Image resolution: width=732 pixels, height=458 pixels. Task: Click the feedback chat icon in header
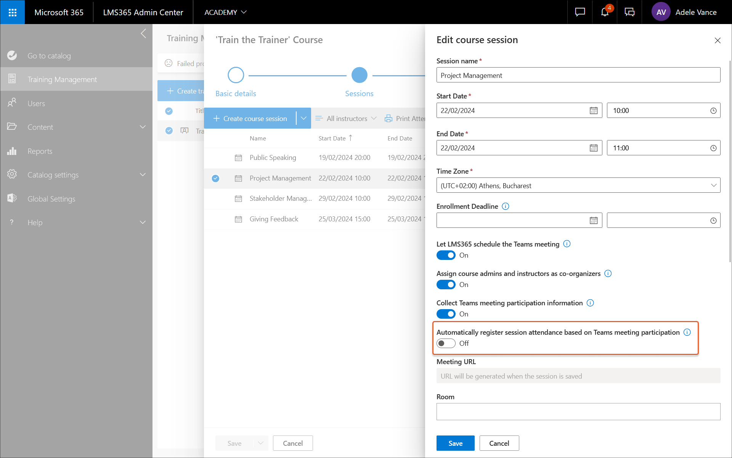coord(580,12)
